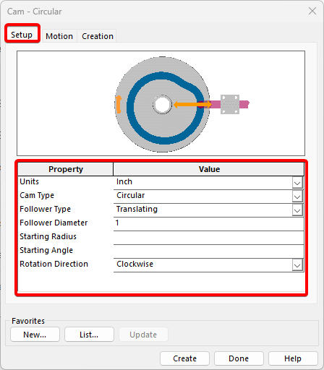Expand the Units dropdown arrow
This screenshot has width=324, height=370.
297,183
